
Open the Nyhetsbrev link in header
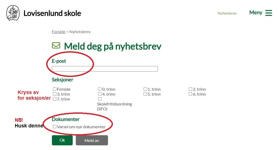tap(227, 13)
